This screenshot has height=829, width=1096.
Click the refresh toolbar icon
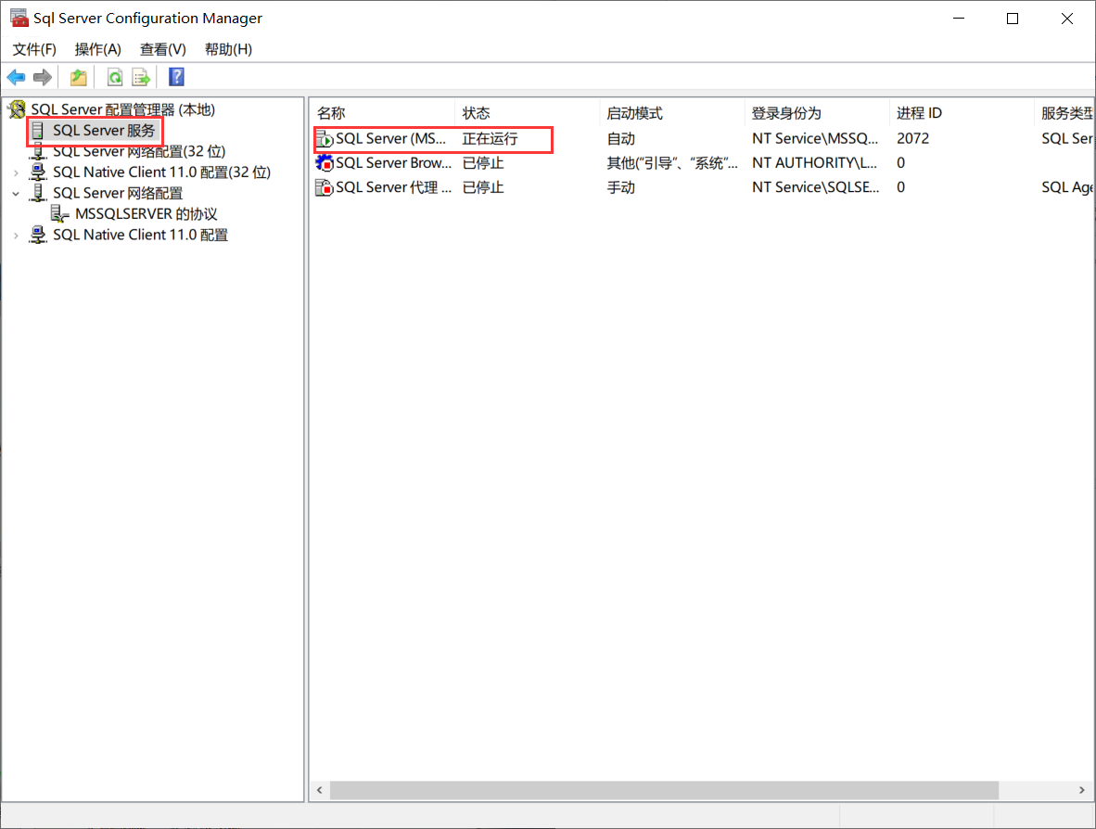pos(113,76)
